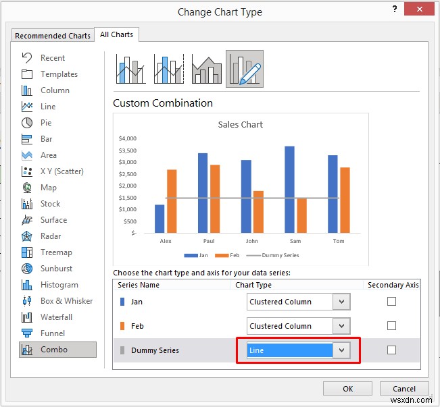Click the gray Dummy Series color marker
This screenshot has height=407, width=440.
pos(122,350)
